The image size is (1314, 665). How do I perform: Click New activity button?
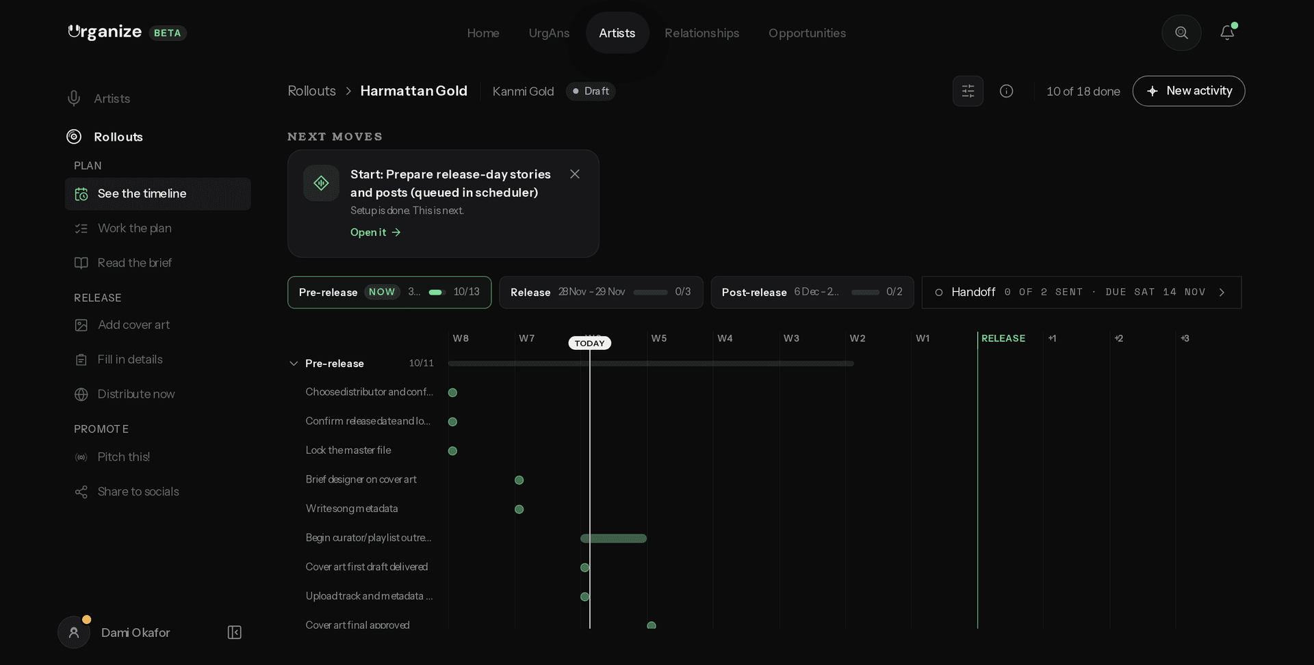tap(1189, 91)
